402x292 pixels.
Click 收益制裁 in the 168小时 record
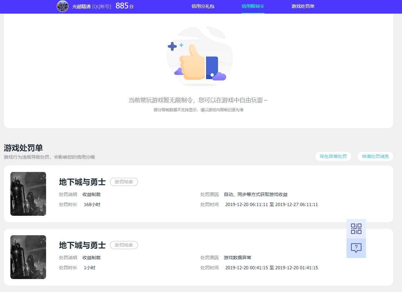tap(91, 194)
